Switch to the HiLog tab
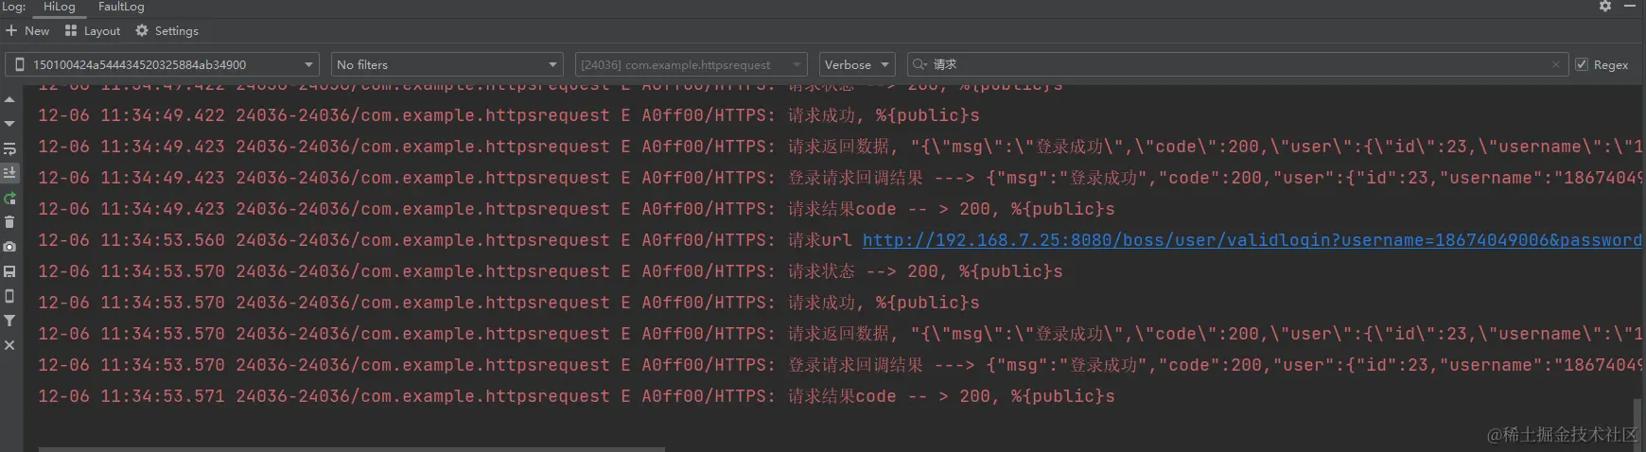This screenshot has width=1646, height=452. coord(59,7)
